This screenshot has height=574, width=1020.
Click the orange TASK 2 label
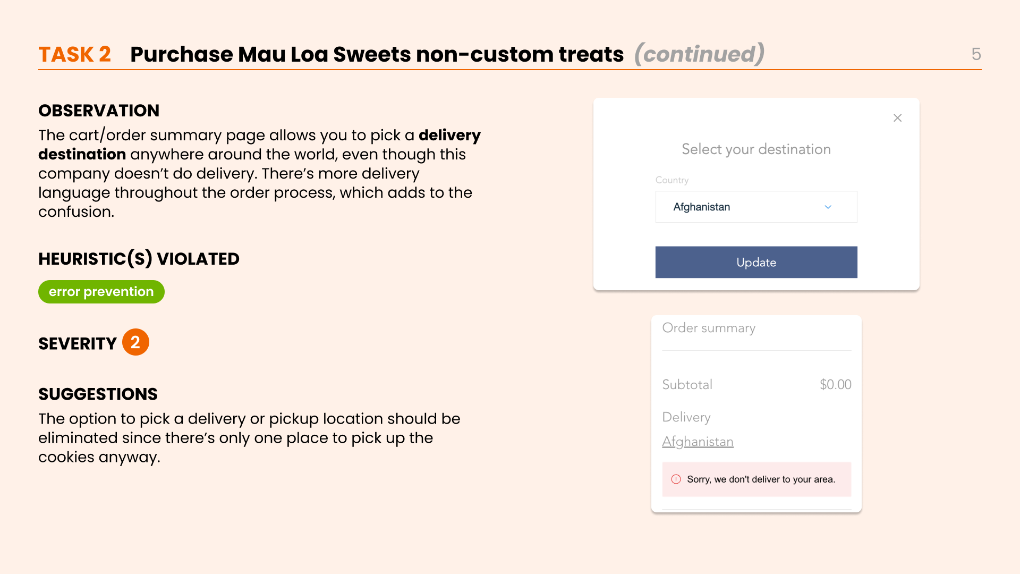(x=74, y=54)
